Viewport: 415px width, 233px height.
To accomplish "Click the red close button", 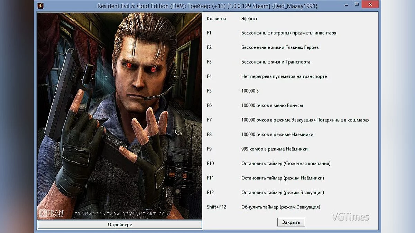I will tap(370, 5).
